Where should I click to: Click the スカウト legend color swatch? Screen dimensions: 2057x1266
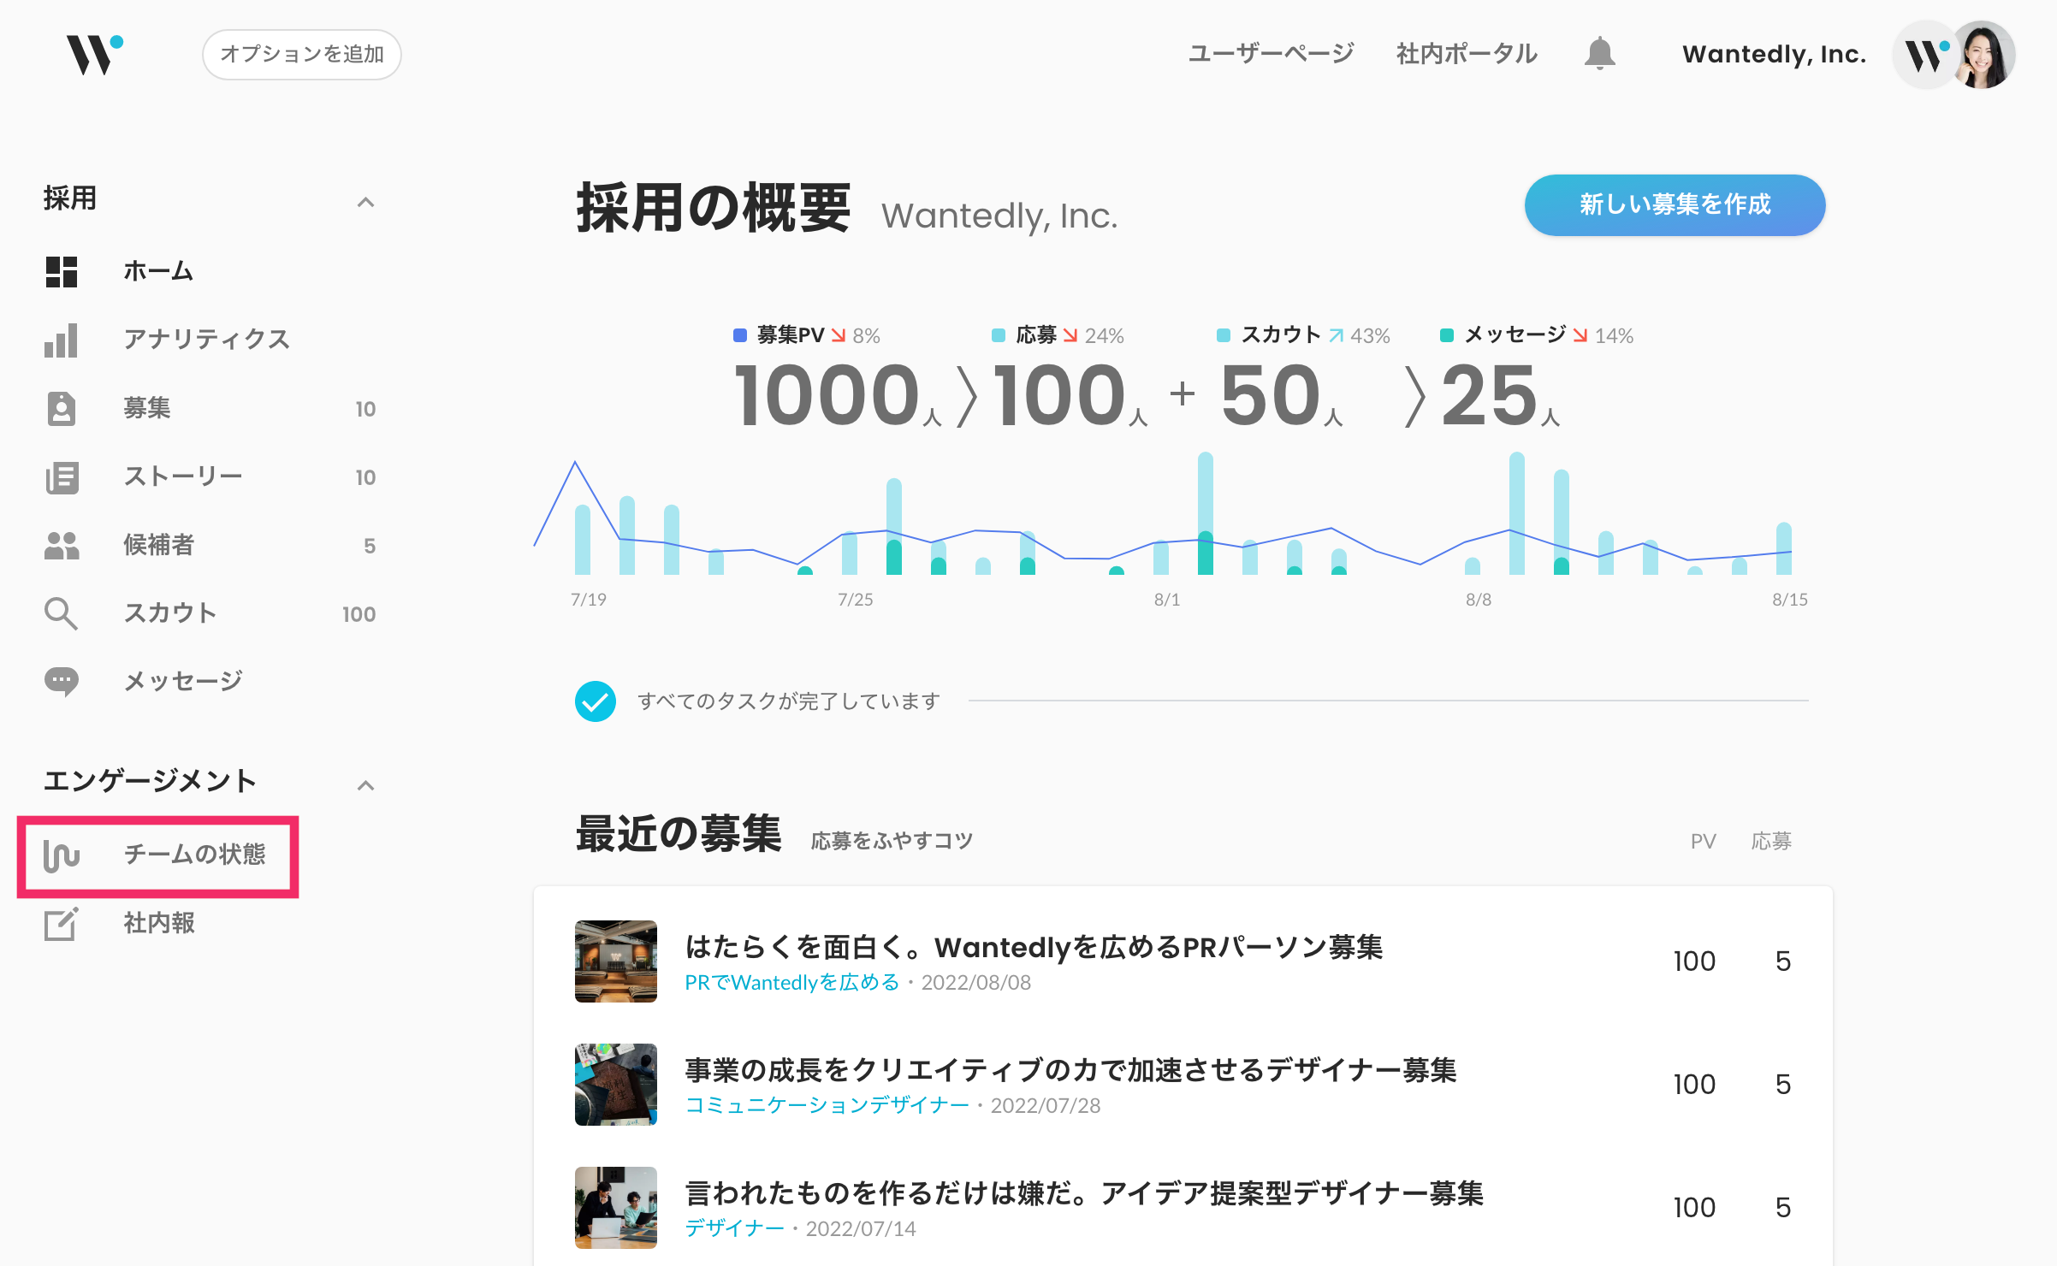1224,335
